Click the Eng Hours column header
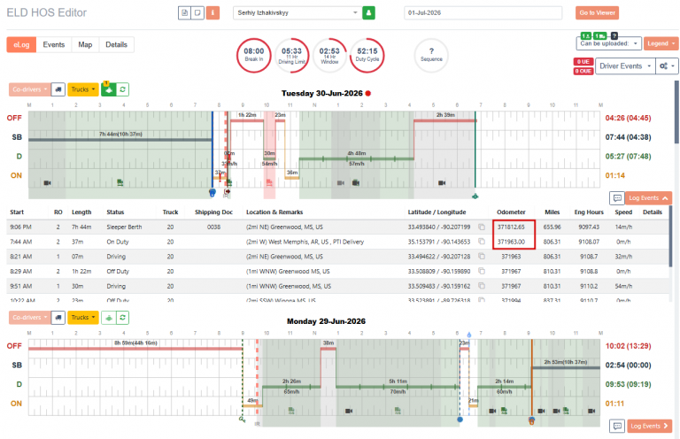Viewport: 680px width, 439px height. 589,212
